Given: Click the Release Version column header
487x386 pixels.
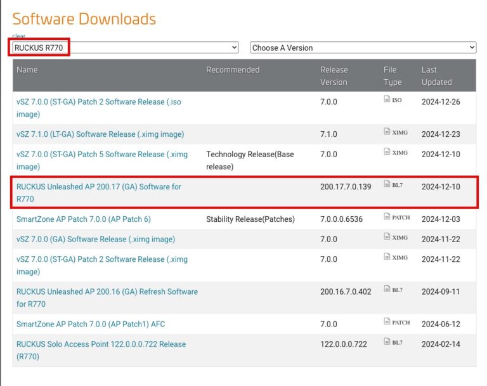Looking at the screenshot, I should [x=334, y=75].
